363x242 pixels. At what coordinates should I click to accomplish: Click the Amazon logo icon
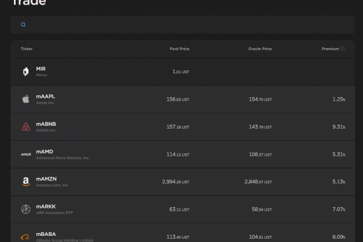point(26,182)
